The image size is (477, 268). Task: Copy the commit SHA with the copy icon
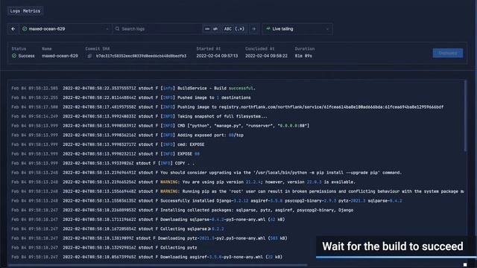(x=89, y=56)
